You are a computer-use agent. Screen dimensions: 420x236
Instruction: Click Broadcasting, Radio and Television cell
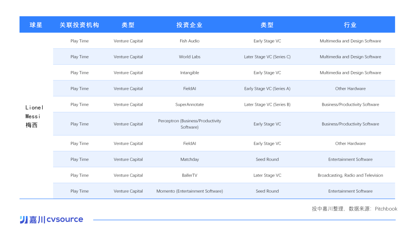click(x=350, y=175)
